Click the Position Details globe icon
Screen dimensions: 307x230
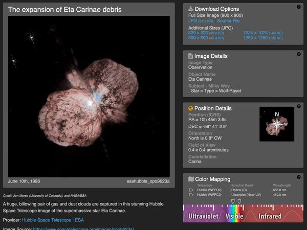(x=190, y=108)
